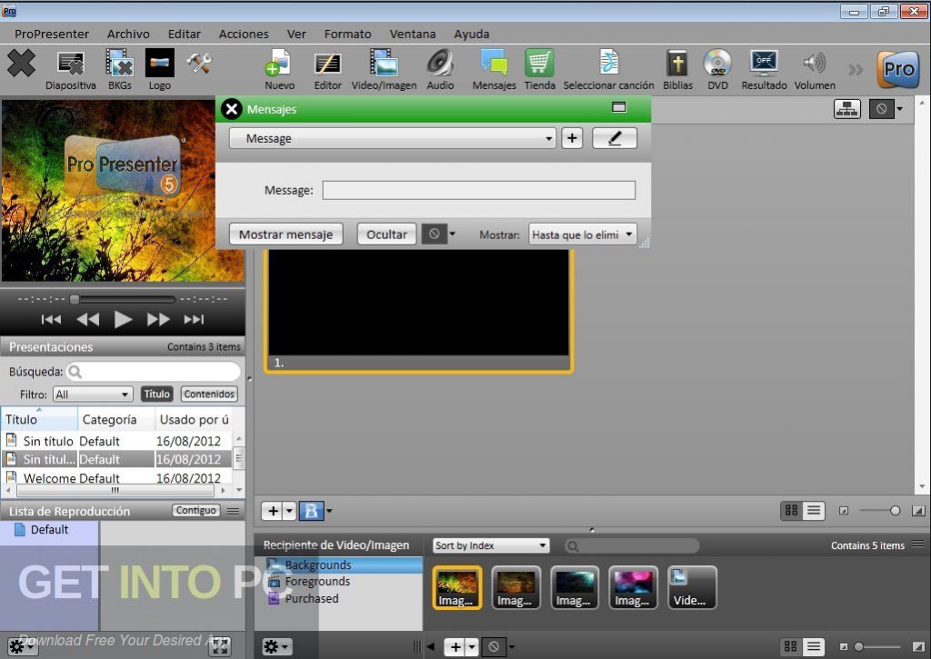Screen dimensions: 931x659
Task: Open the top-right transition dropdown
Action: (x=886, y=109)
